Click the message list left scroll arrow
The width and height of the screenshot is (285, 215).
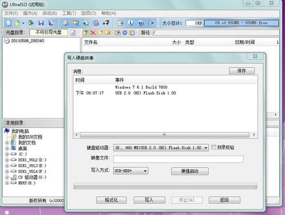(x=77, y=135)
